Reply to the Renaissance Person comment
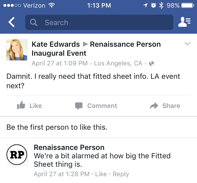 pyautogui.click(x=121, y=174)
